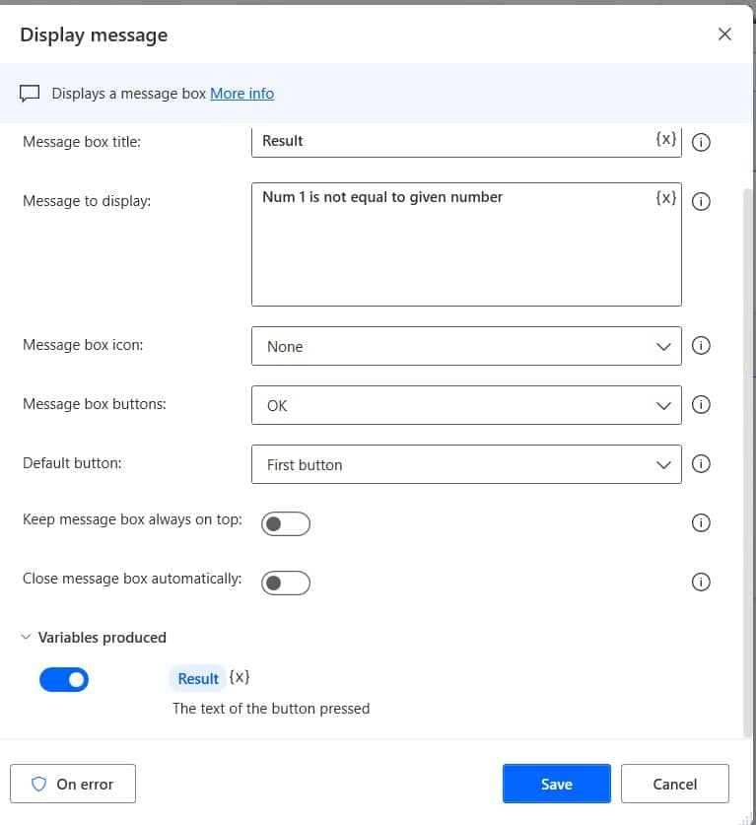Insert variable in Message to display field
The width and height of the screenshot is (756, 825).
pos(665,198)
